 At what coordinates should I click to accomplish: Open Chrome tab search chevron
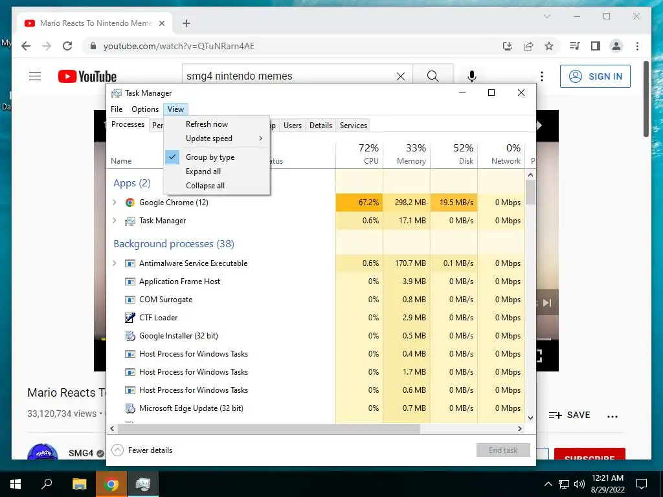click(546, 16)
